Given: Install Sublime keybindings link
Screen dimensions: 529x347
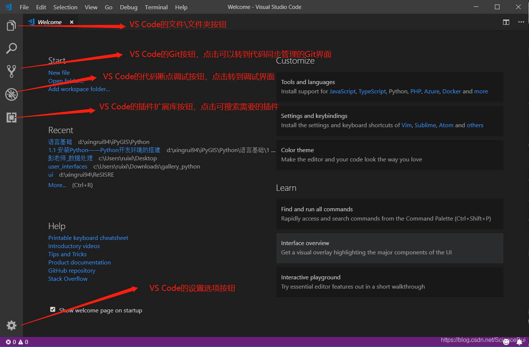Looking at the screenshot, I should pos(425,125).
